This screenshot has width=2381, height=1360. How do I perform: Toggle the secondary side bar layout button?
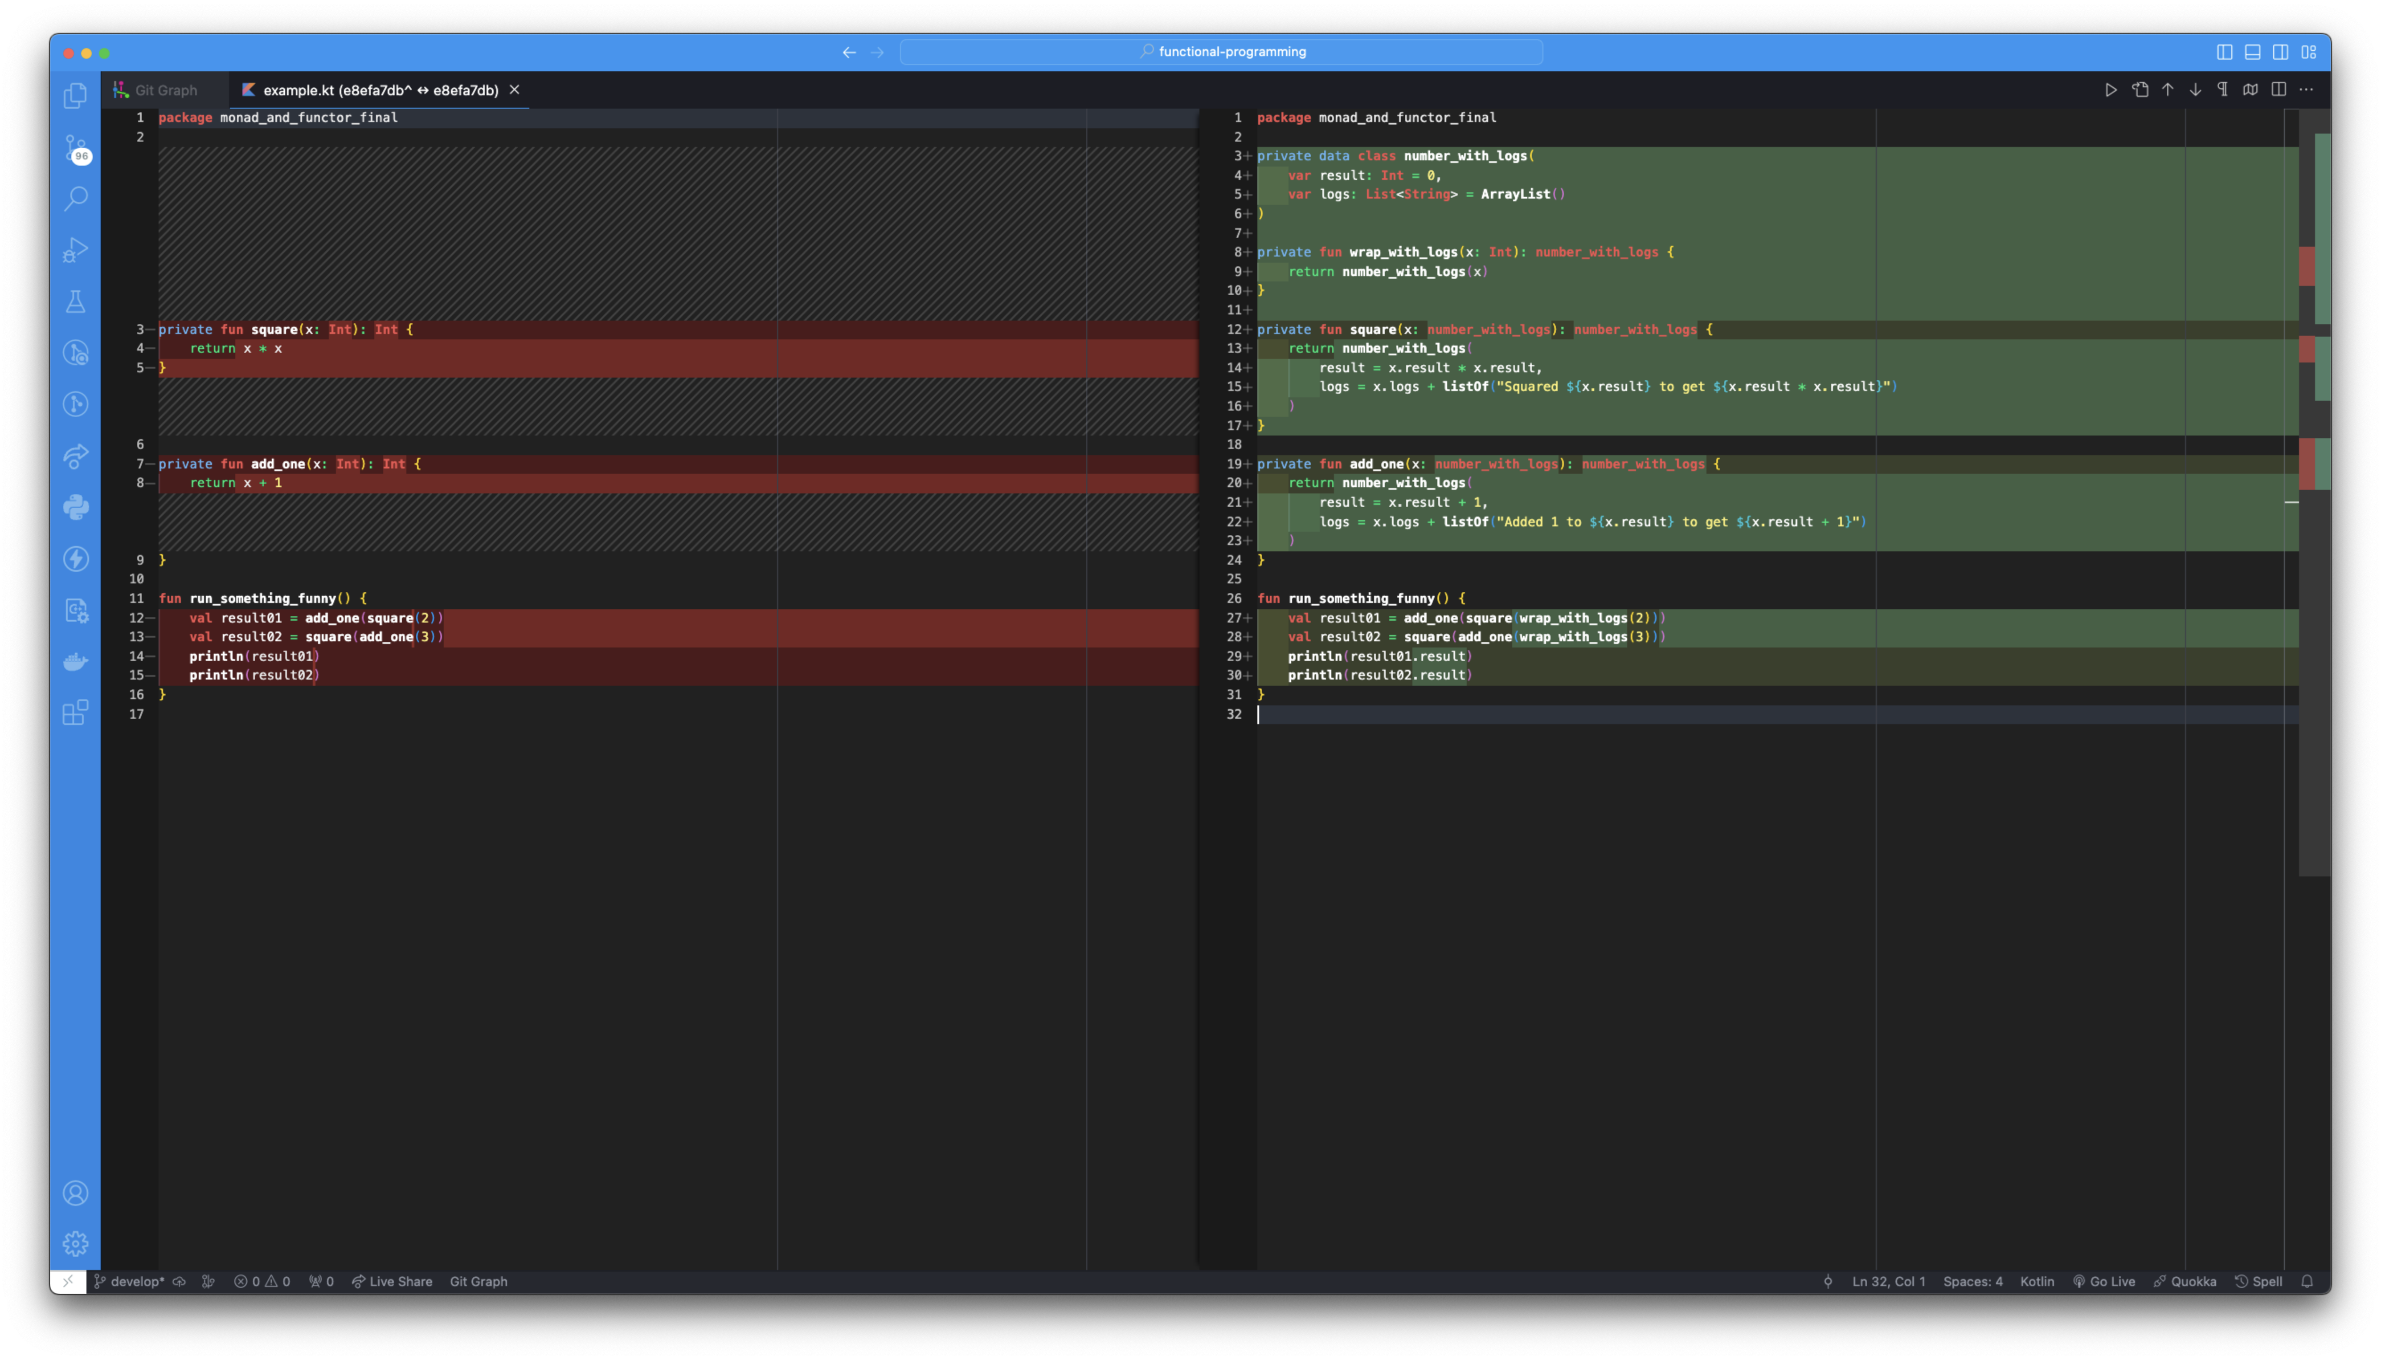[x=2281, y=52]
